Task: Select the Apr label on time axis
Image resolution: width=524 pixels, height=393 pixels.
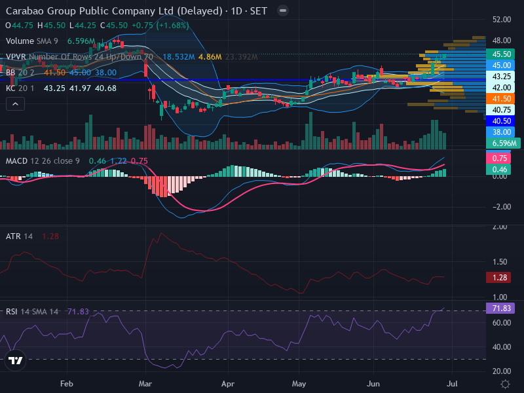Action: click(228, 384)
